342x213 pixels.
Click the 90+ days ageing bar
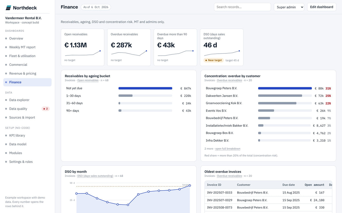(145, 110)
